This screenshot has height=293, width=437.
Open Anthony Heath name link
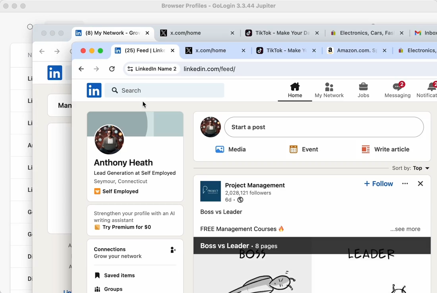123,162
